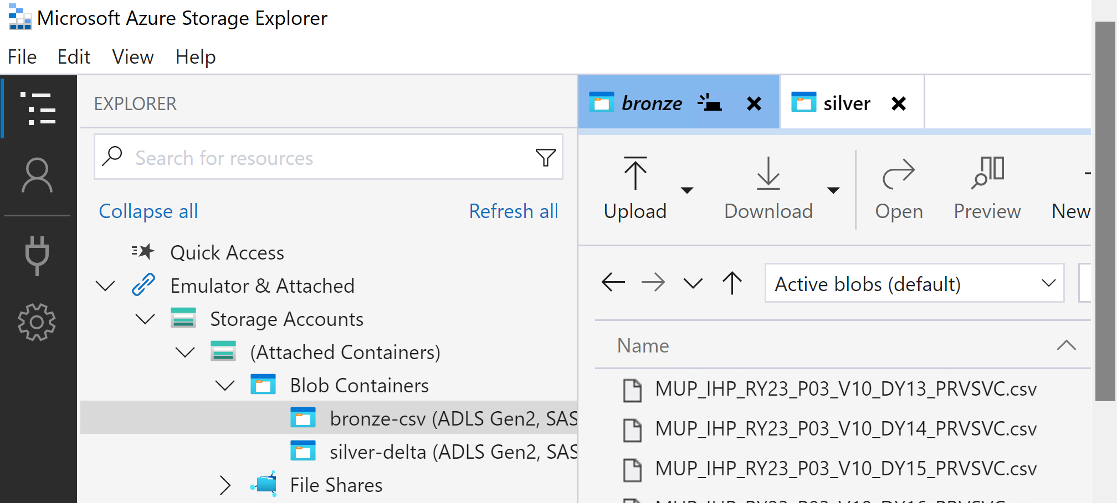Open the recent locations chevron
This screenshot has height=503, width=1117.
(x=693, y=283)
